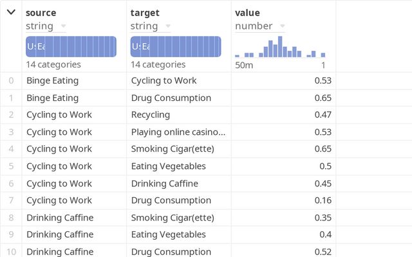Viewport: 412px width, 257px height.
Task: Select row 5 by its index number
Action: (x=11, y=166)
